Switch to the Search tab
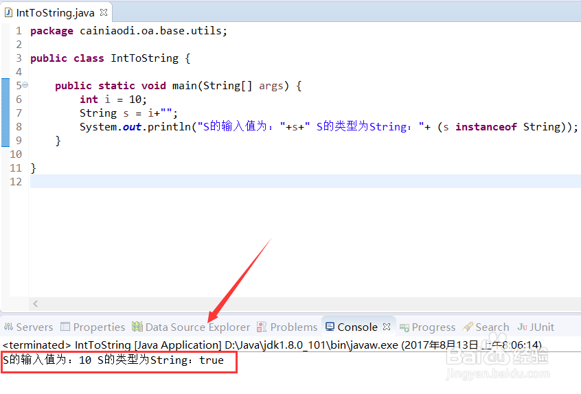Viewport: 581px width, 394px height. point(486,327)
